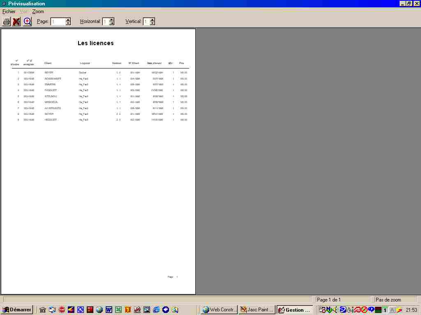Screen dimensions: 421x315
Task: Click the green N tray icon
Action: [328, 310]
